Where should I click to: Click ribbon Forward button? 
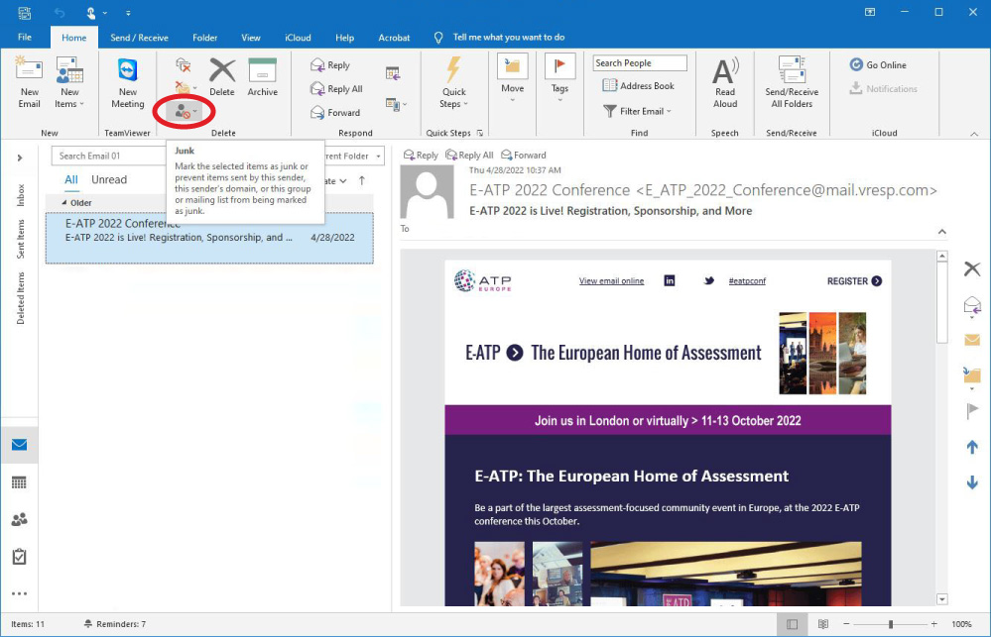click(335, 112)
